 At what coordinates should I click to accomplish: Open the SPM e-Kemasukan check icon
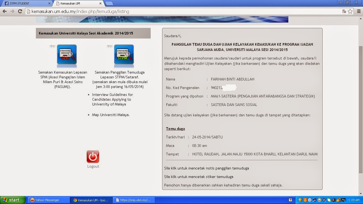pos(67,54)
